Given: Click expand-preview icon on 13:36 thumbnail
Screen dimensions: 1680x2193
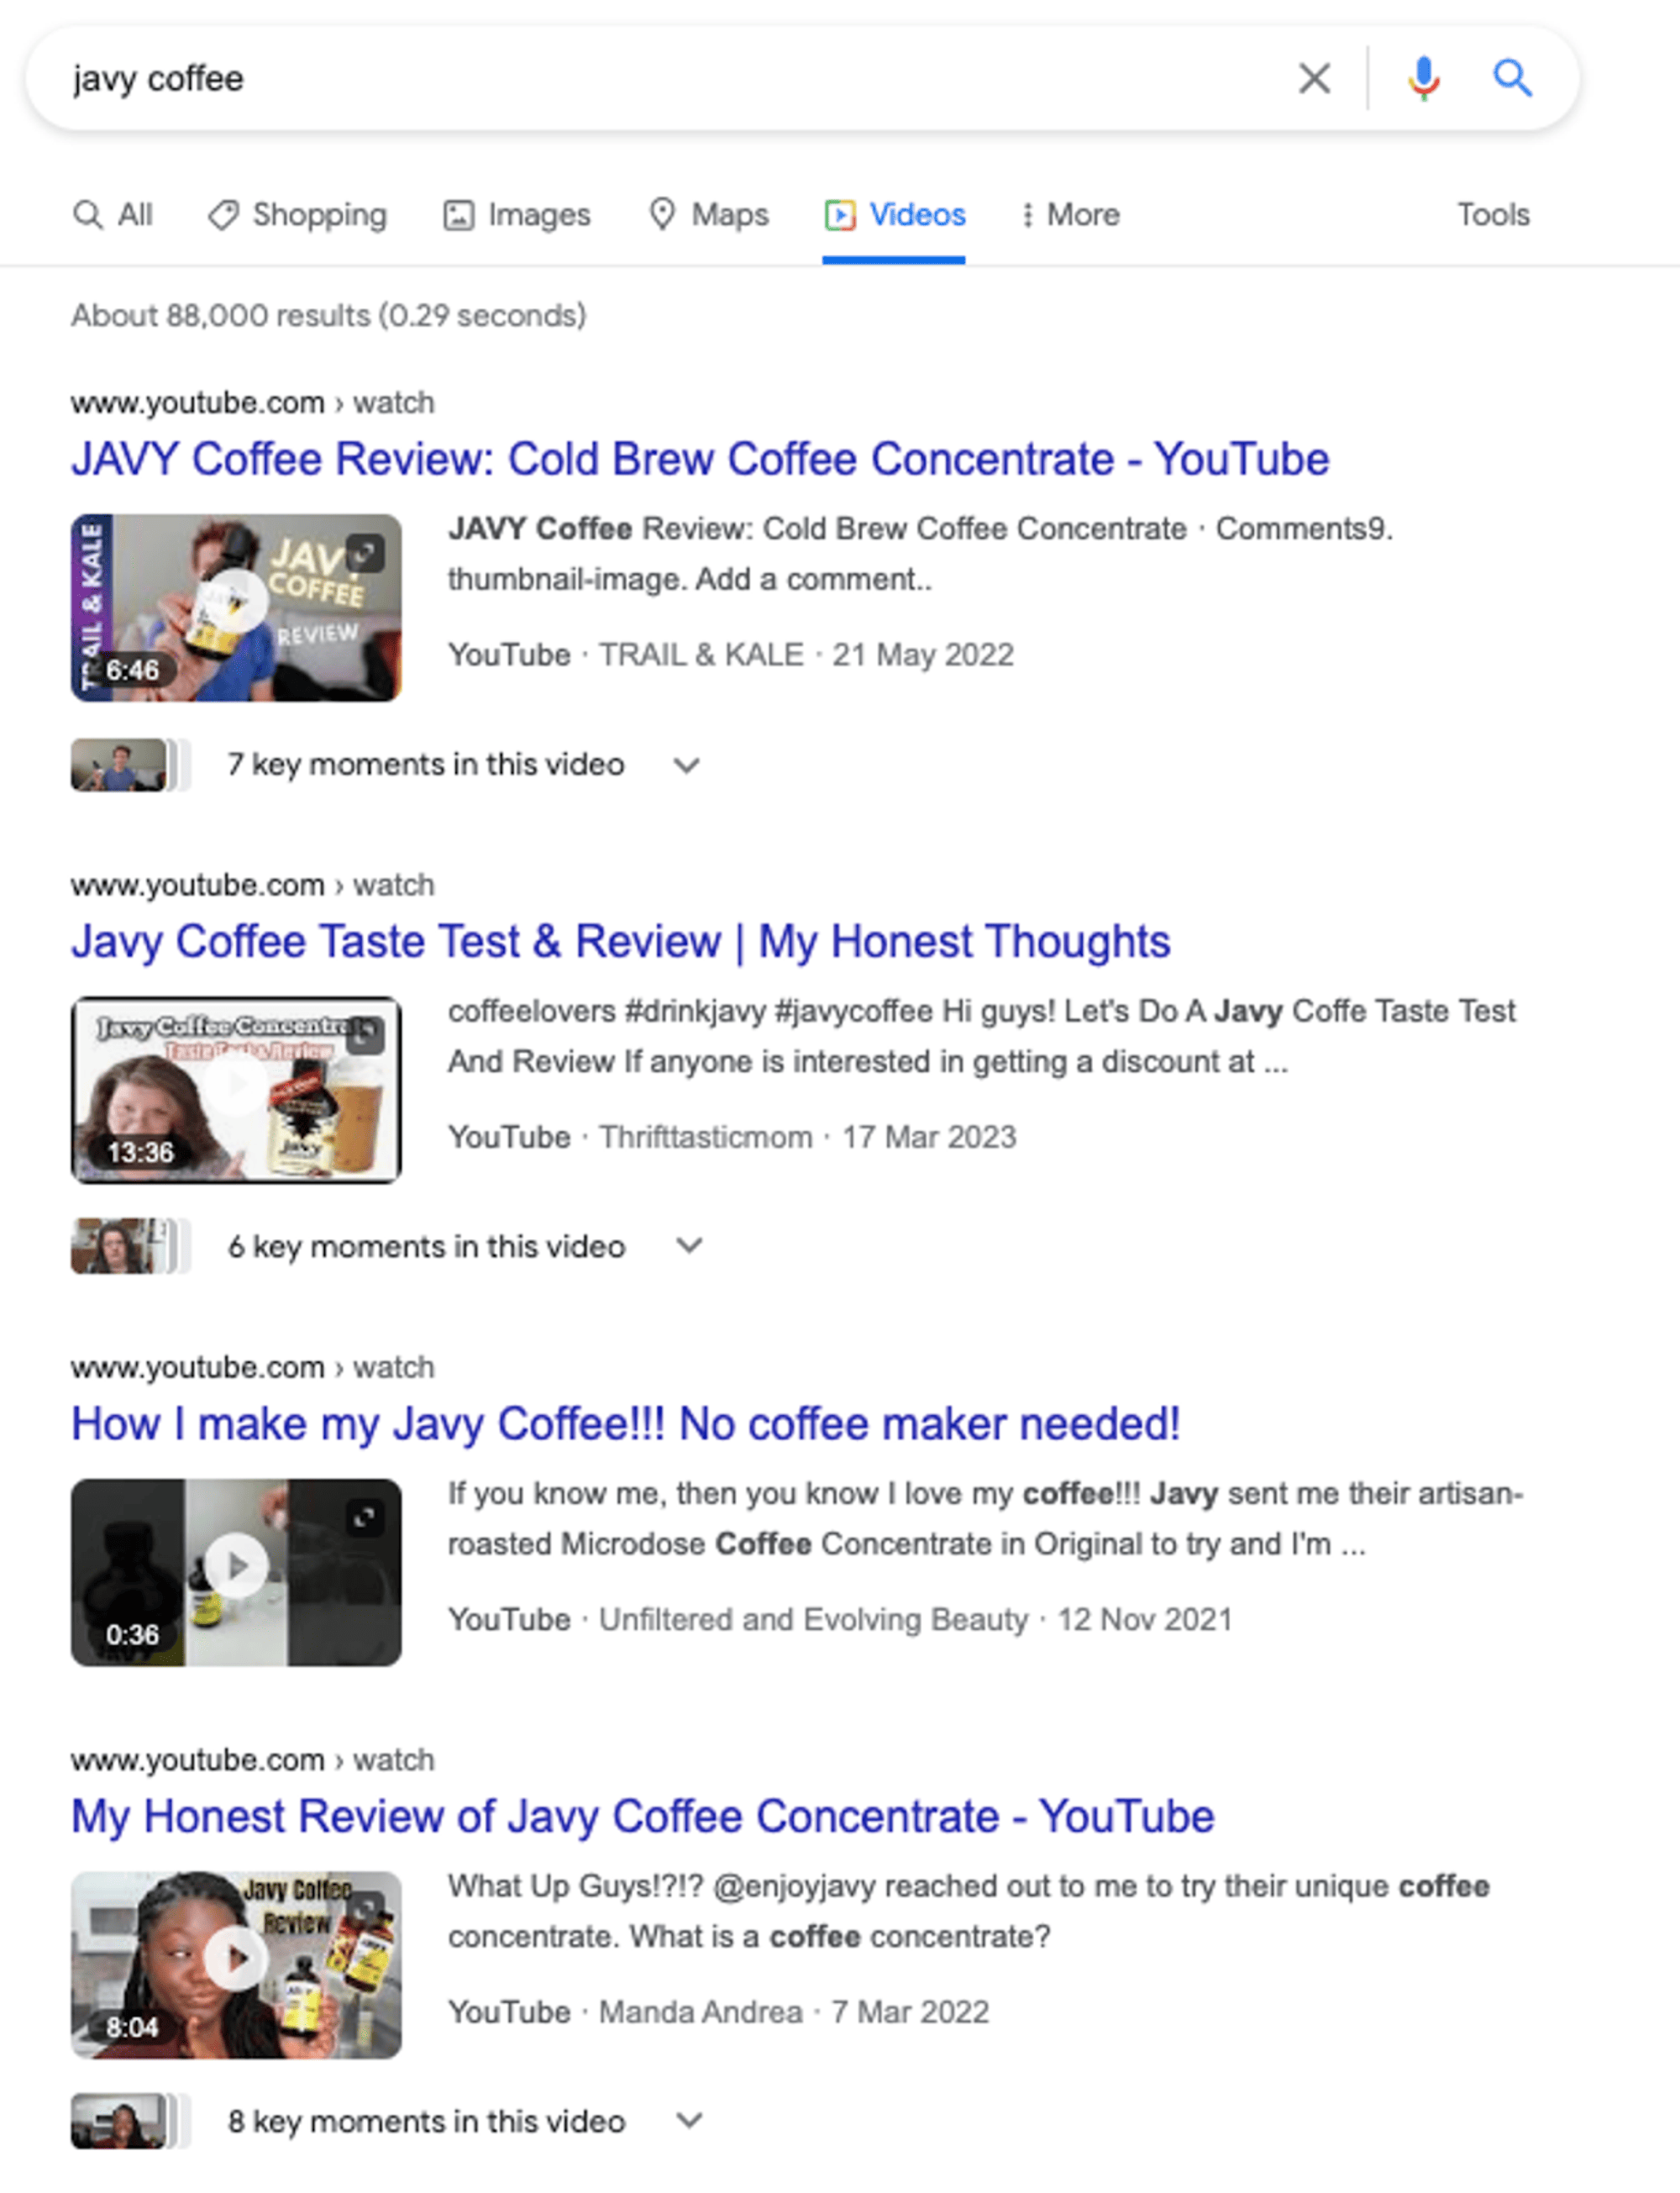Looking at the screenshot, I should click(x=365, y=1035).
